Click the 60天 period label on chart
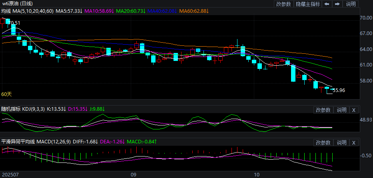The height and width of the screenshot is (178, 373). (7, 94)
